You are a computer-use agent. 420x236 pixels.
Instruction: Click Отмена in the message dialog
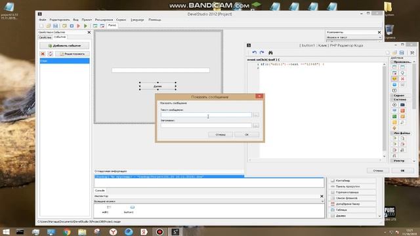point(220,134)
